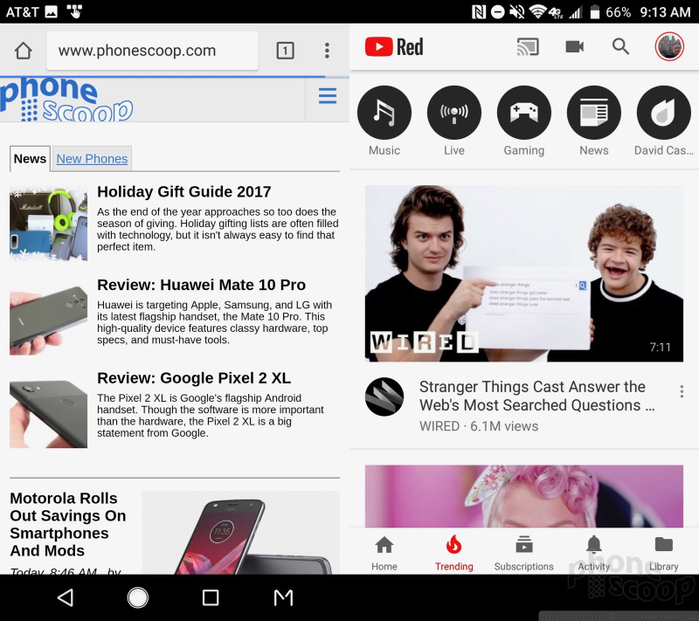This screenshot has height=621, width=699.
Task: Open the Review: Huawei Mate 10 Pro headline
Action: pos(202,285)
